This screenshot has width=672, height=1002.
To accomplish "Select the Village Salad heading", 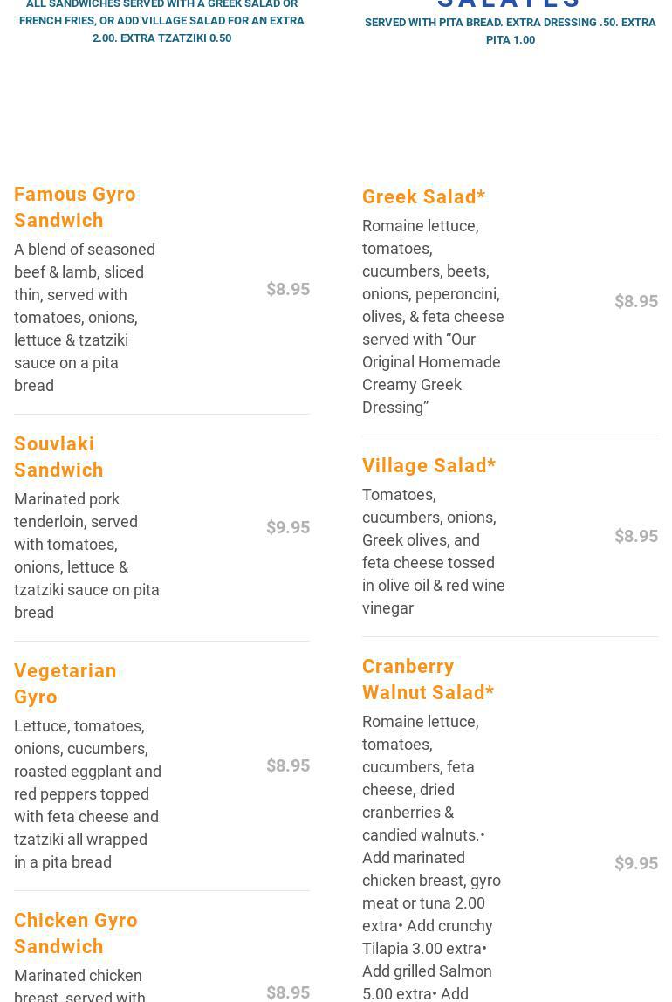I will (429, 465).
